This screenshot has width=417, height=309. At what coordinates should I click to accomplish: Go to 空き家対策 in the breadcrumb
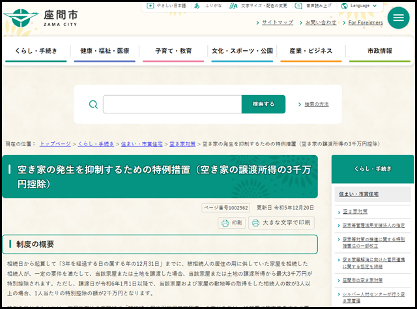[x=182, y=144]
